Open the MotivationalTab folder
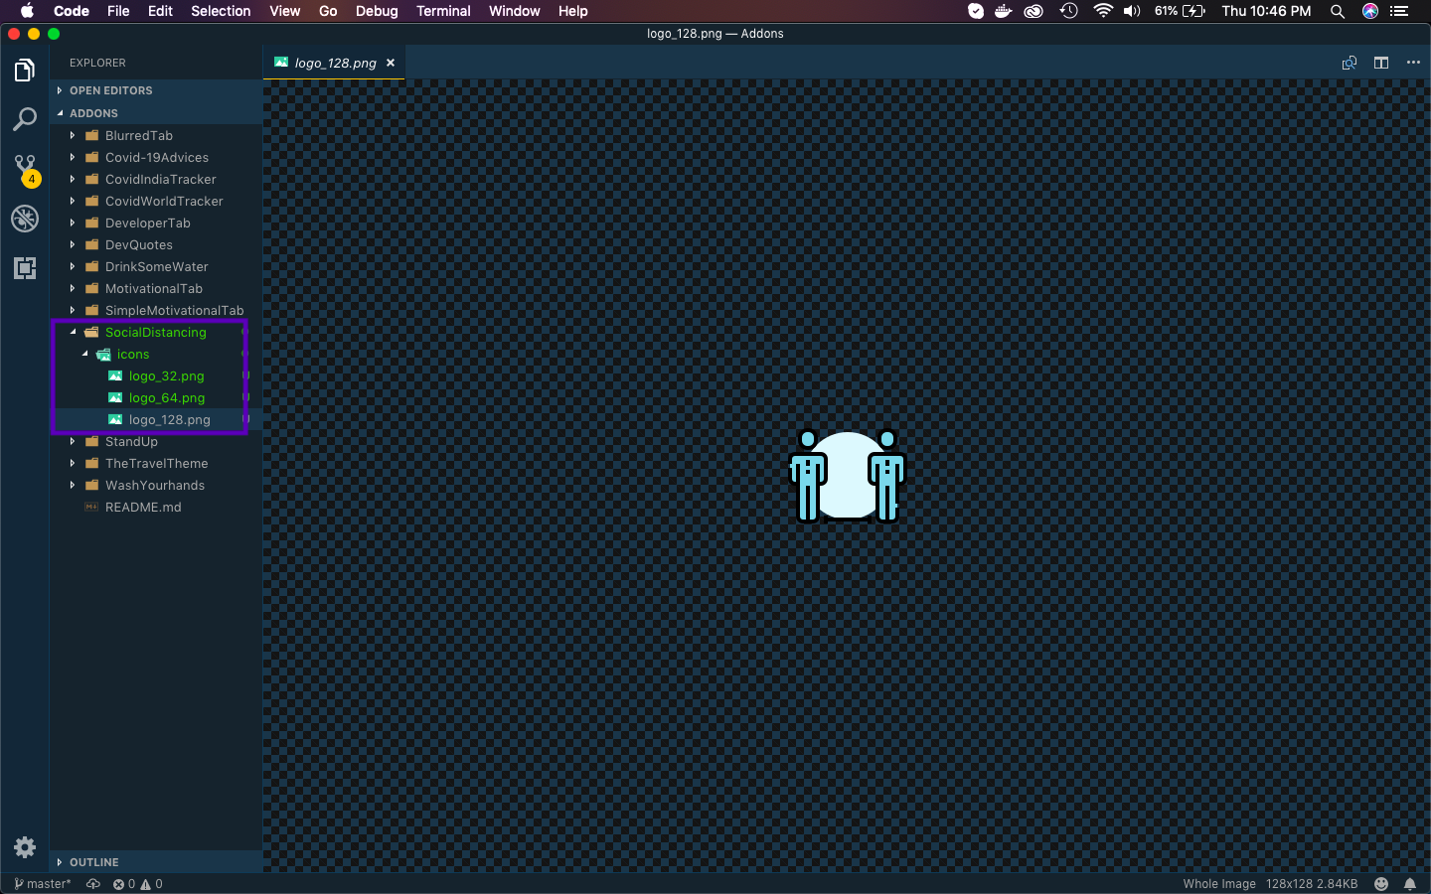 click(x=156, y=289)
